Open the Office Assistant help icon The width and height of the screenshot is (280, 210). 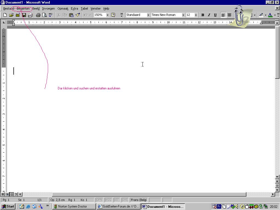click(x=113, y=15)
